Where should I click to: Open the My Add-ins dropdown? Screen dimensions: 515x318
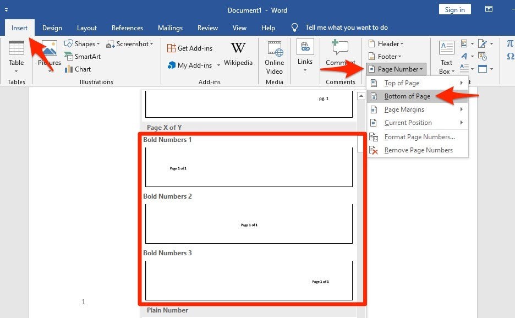point(194,65)
